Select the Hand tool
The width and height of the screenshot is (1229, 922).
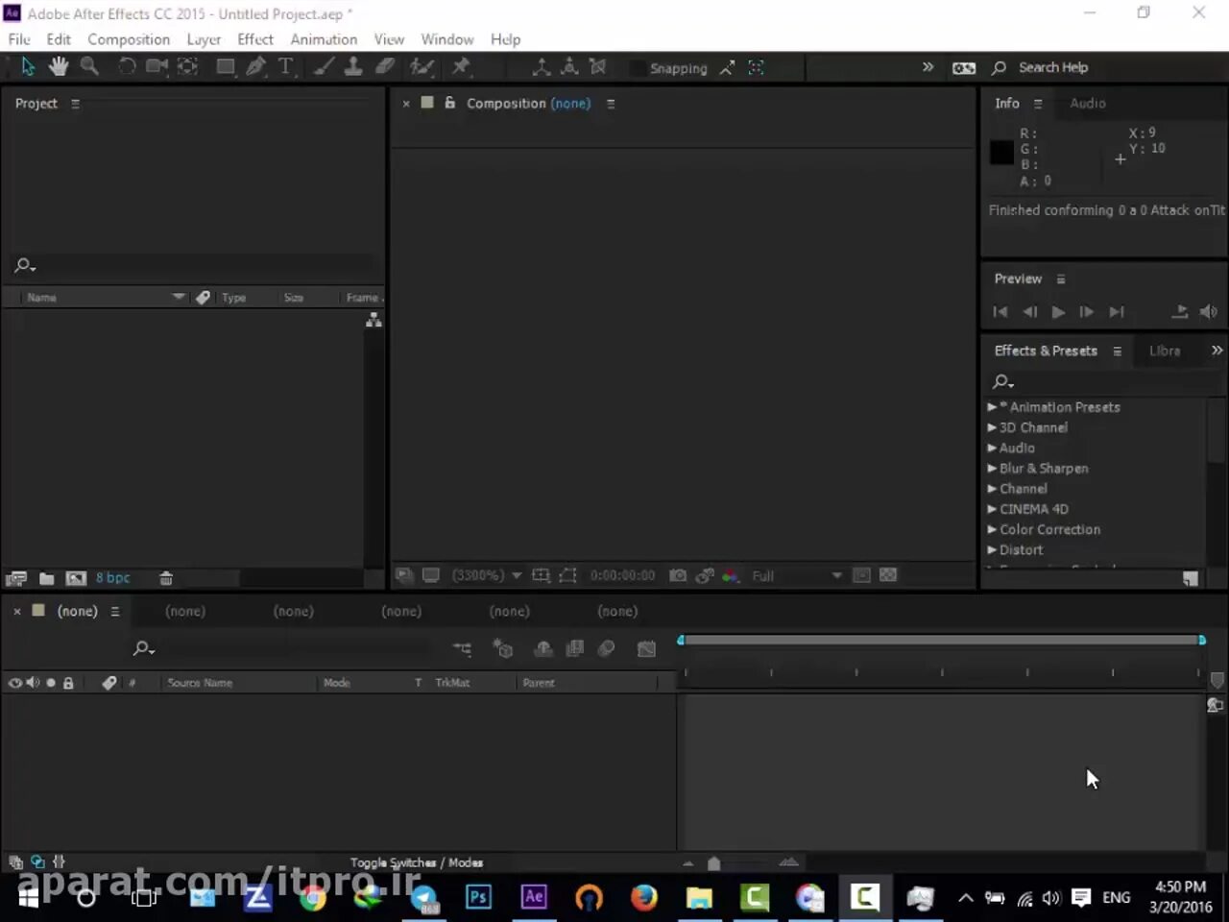point(59,66)
